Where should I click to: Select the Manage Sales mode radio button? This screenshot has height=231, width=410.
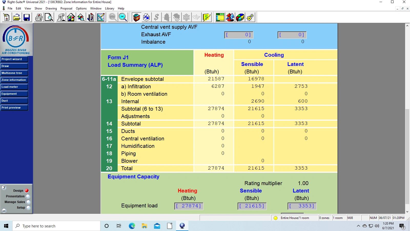pyautogui.click(x=28, y=202)
